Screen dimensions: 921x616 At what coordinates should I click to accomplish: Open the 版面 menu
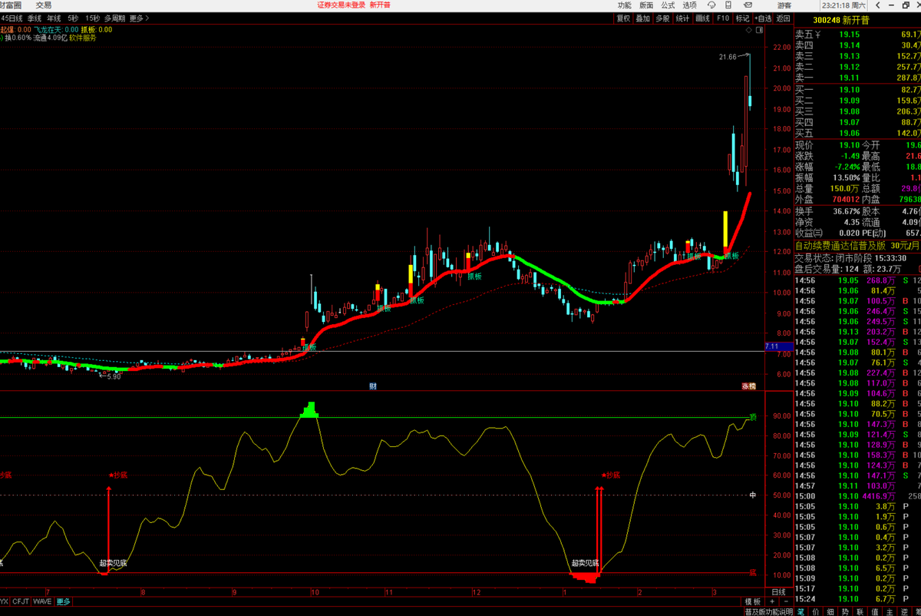(646, 5)
